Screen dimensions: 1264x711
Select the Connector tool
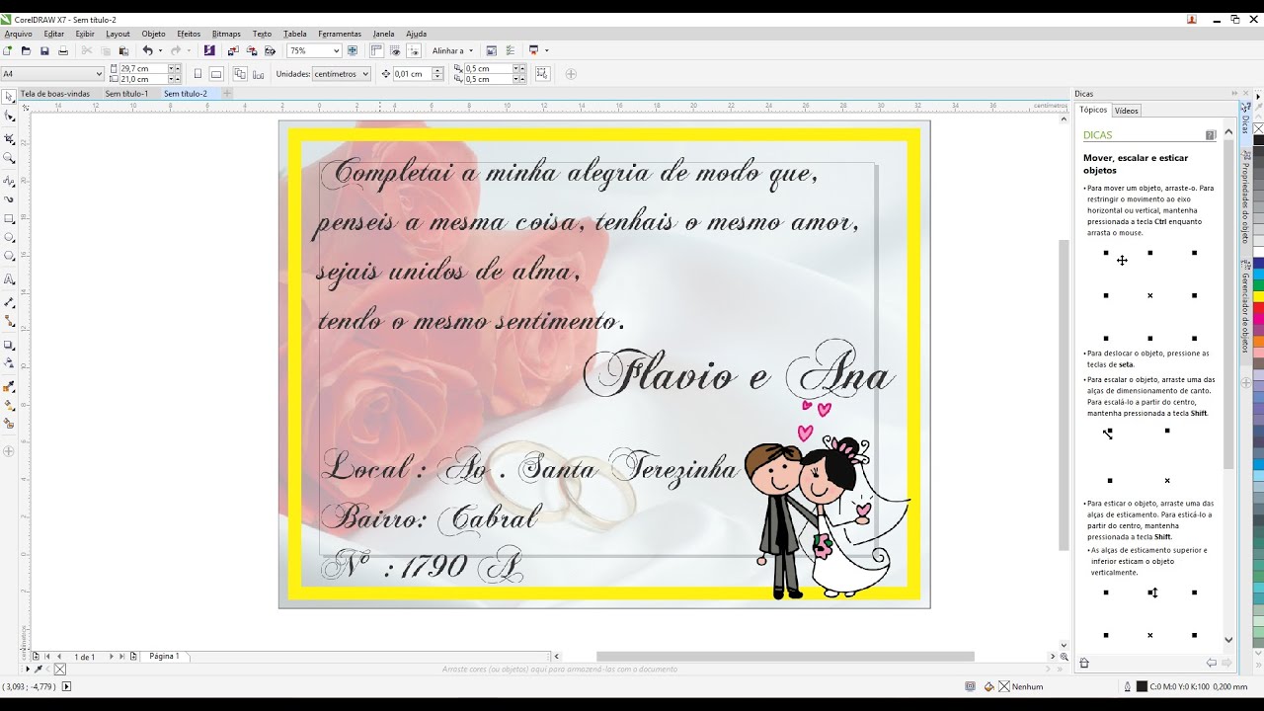(x=9, y=321)
